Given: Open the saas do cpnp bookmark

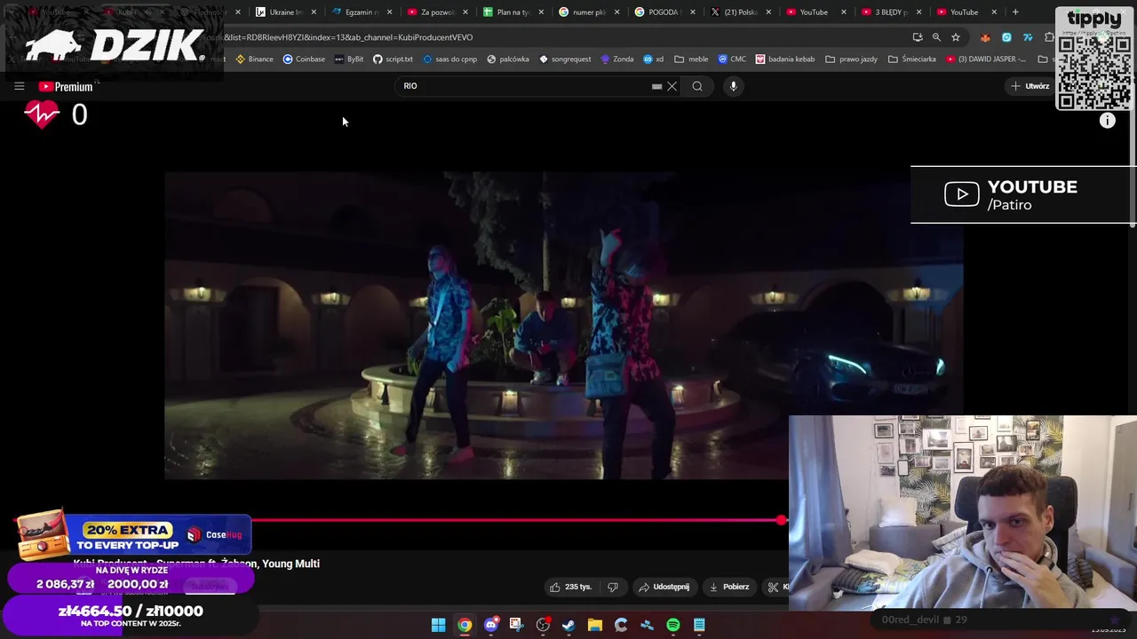Looking at the screenshot, I should pyautogui.click(x=449, y=59).
